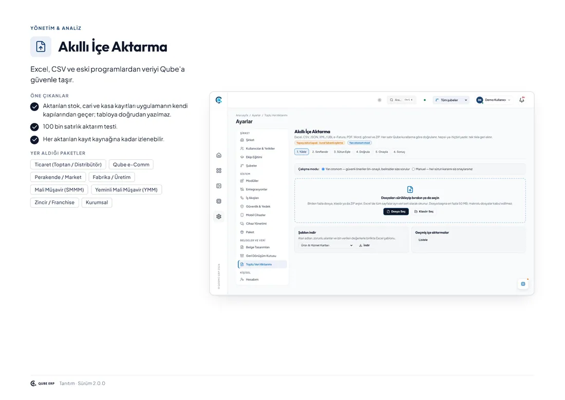Click the Ana sayfa breadcrumb link

tap(242, 115)
